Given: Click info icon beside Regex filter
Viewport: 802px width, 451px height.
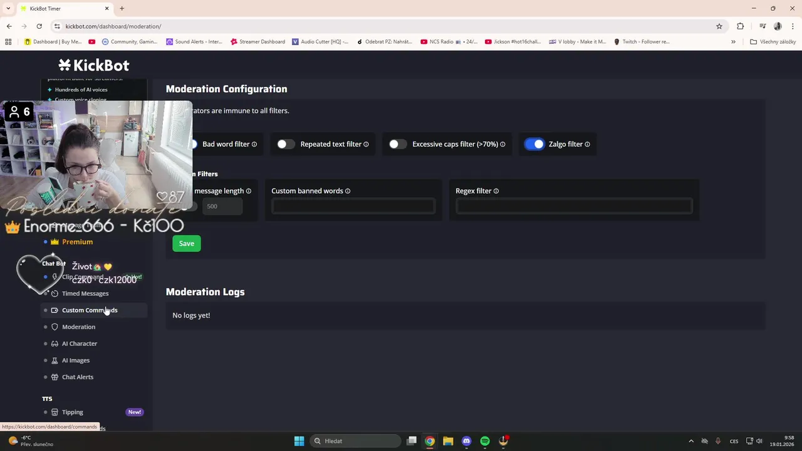Looking at the screenshot, I should (496, 191).
